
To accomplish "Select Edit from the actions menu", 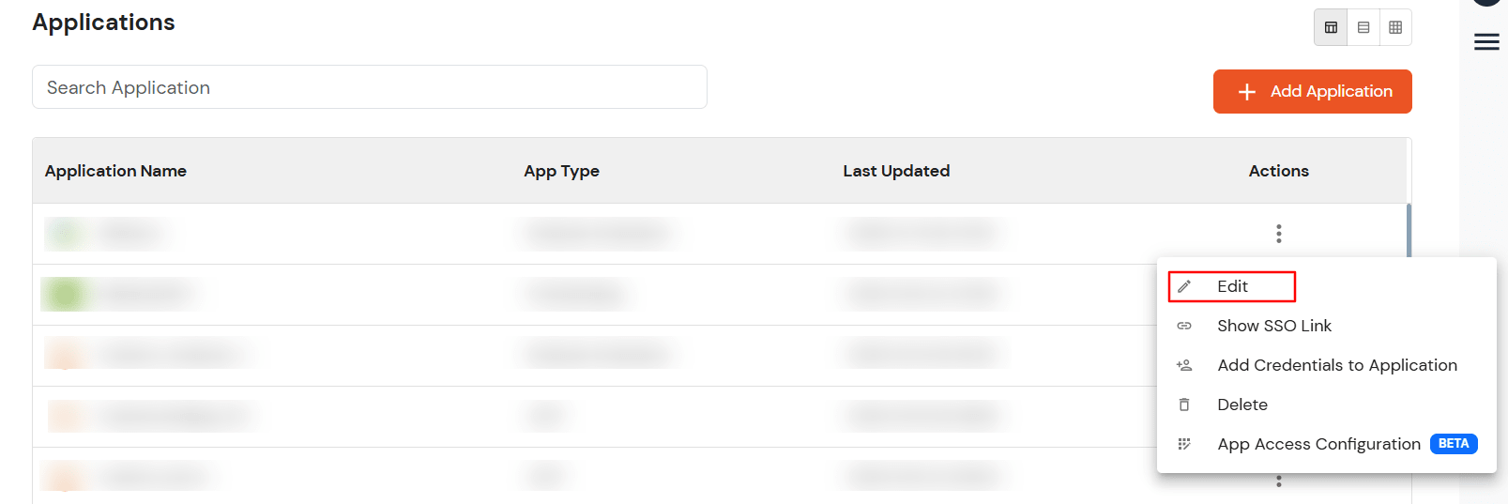I will (1231, 286).
